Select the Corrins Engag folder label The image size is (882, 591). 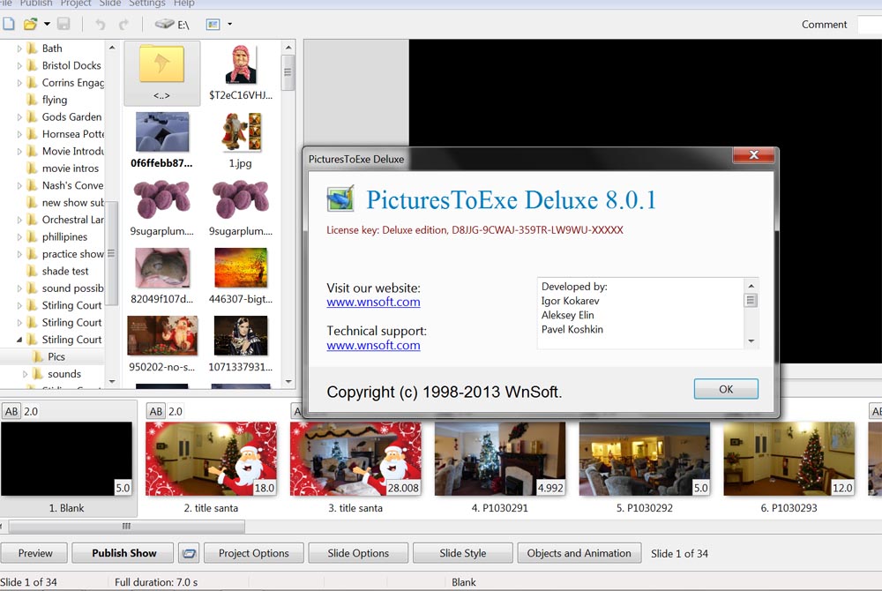73,83
